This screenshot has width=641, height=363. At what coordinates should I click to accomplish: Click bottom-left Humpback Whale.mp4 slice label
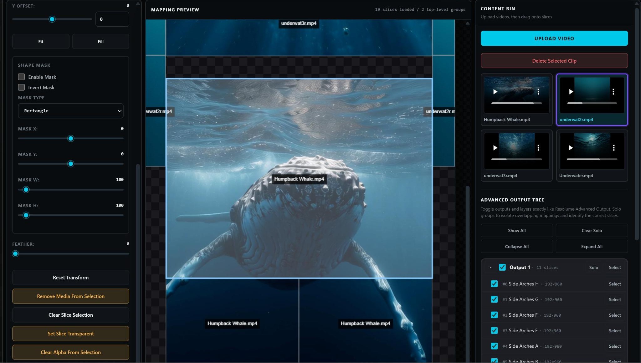232,324
